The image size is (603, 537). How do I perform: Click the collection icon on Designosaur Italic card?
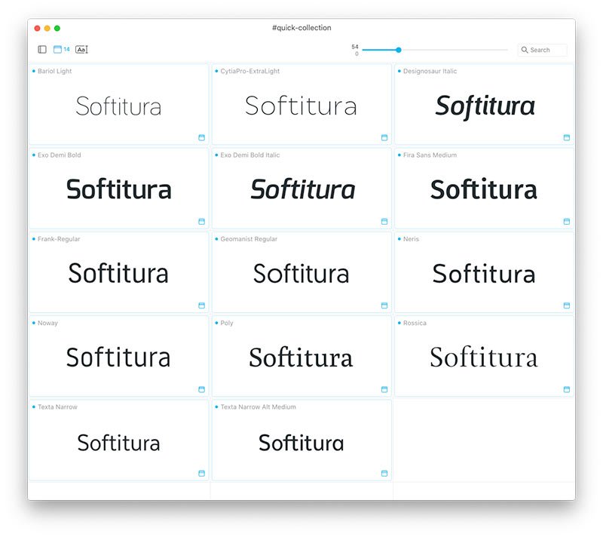[x=567, y=137]
